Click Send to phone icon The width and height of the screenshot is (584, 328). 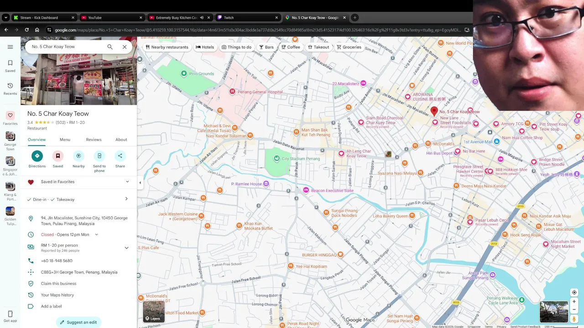coord(99,156)
